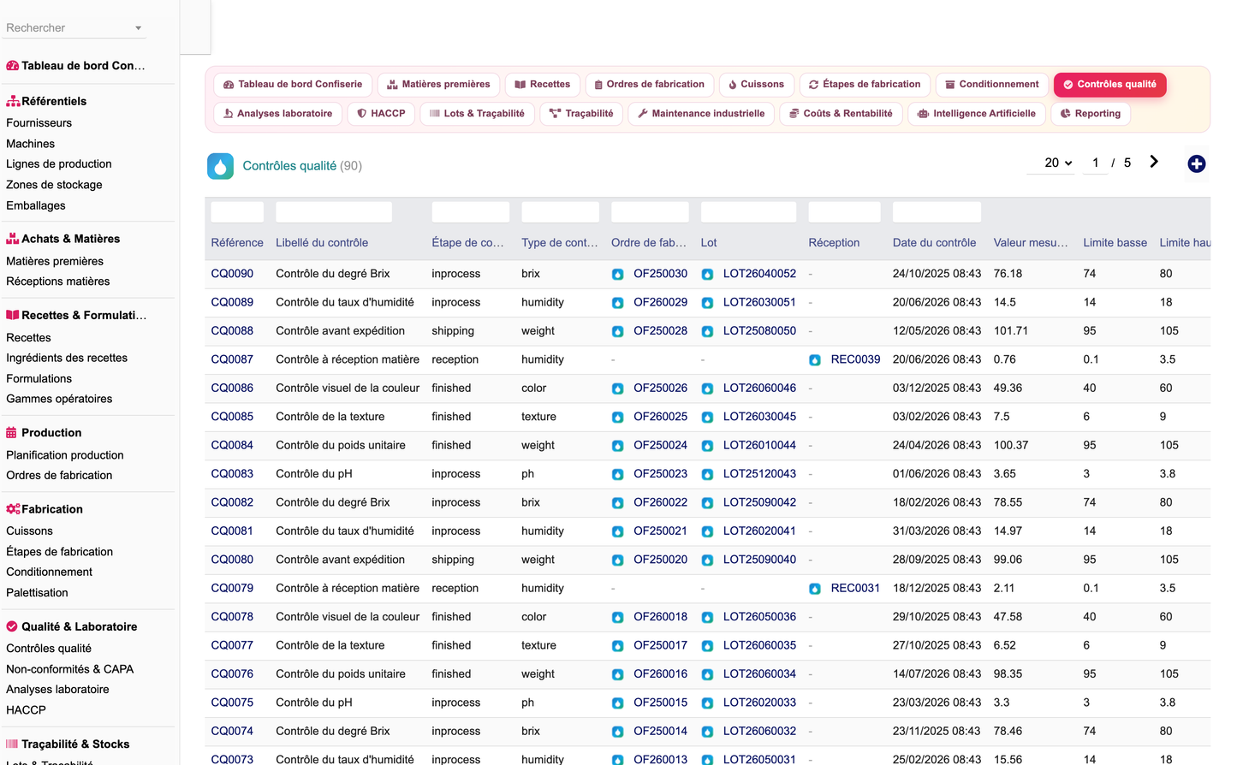Click the reception icon beside REC0031

tap(815, 589)
